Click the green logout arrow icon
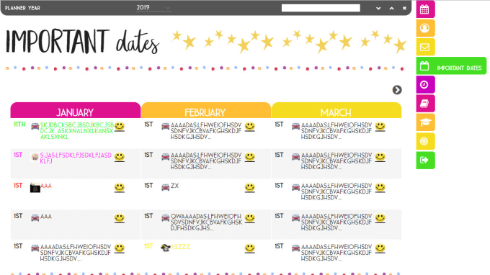 coord(425,160)
